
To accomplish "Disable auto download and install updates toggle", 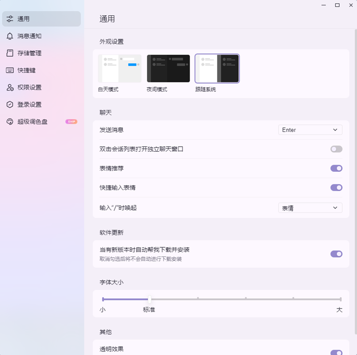I will tap(336, 254).
